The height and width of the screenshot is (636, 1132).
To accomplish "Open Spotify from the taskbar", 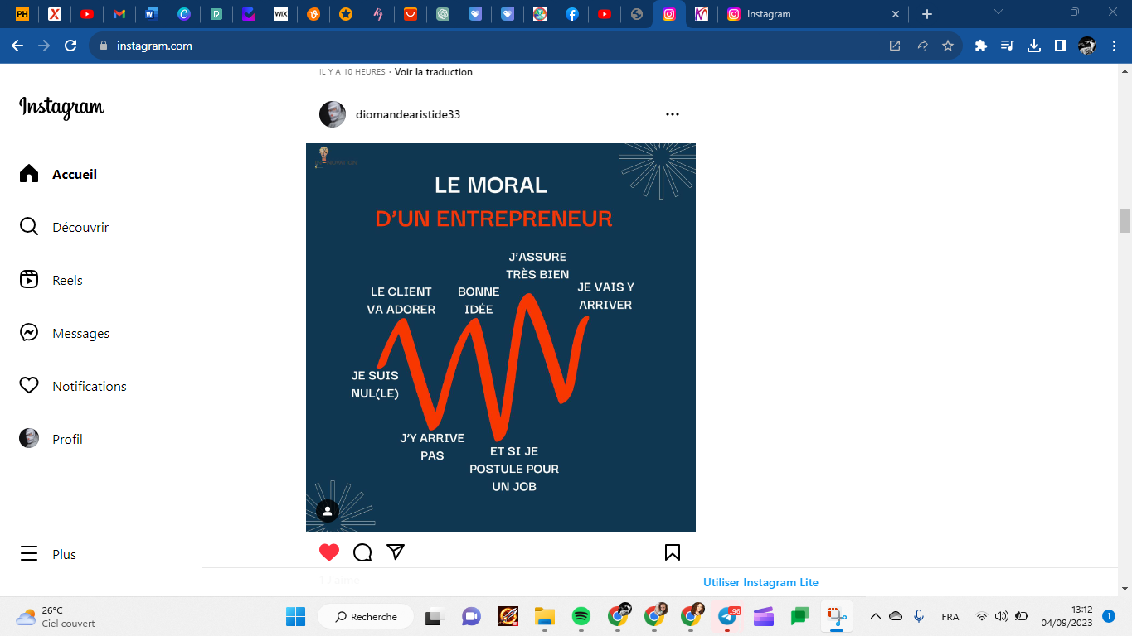I will [581, 616].
